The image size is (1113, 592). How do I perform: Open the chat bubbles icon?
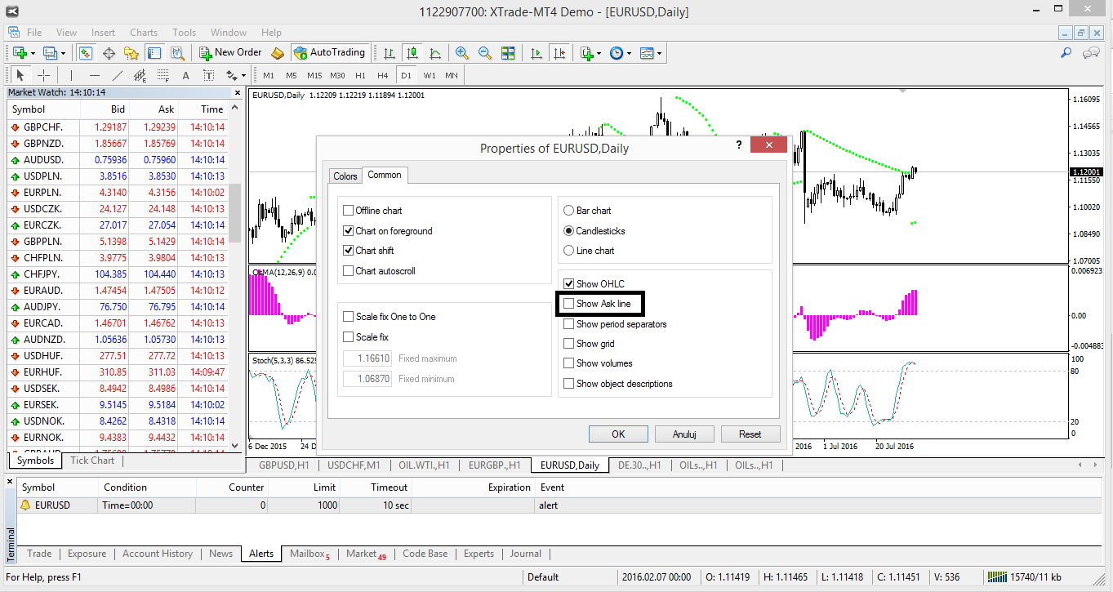pos(1091,53)
